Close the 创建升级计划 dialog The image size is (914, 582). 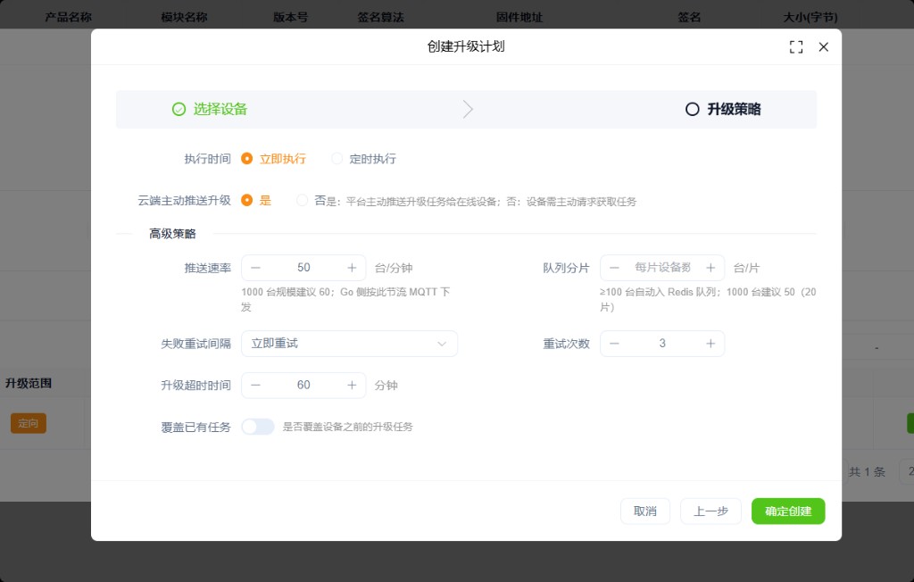(x=823, y=47)
